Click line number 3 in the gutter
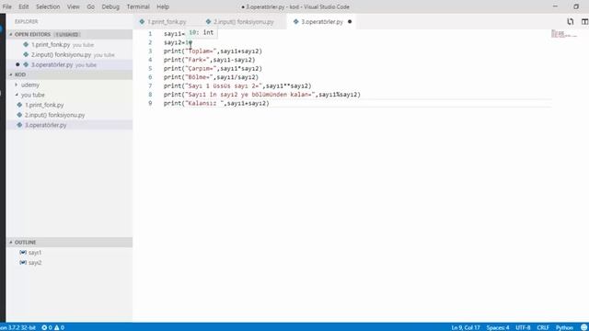This screenshot has height=331, width=589. click(x=150, y=51)
